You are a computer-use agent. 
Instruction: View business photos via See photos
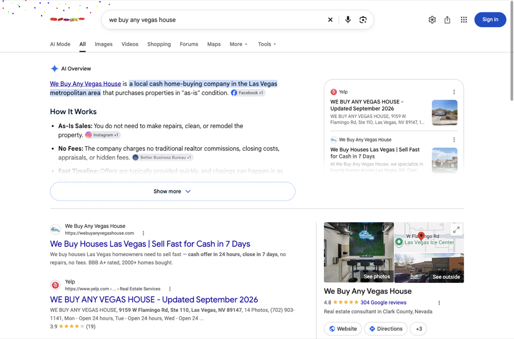(x=359, y=253)
